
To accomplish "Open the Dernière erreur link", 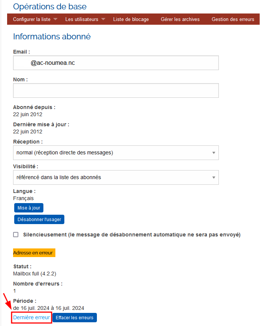I will [x=31, y=318].
